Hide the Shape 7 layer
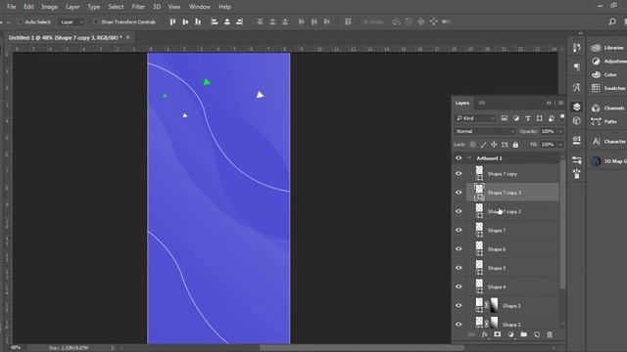The width and height of the screenshot is (627, 352). (458, 230)
